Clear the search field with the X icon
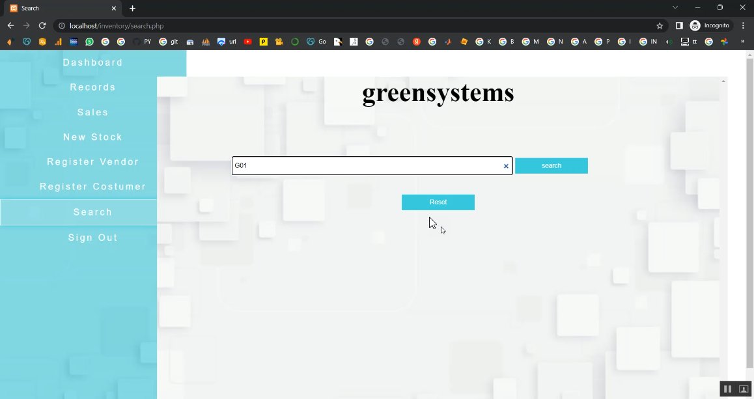 506,166
